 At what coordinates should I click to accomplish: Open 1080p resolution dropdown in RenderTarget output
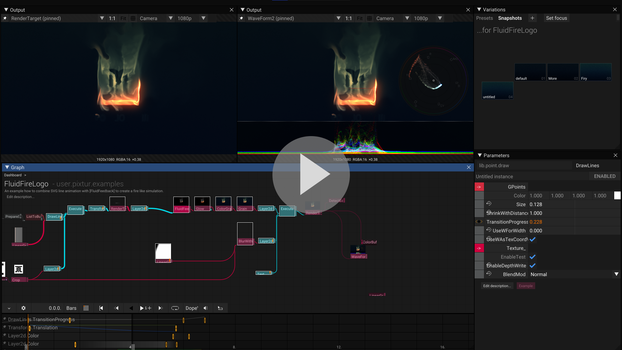coord(191,18)
